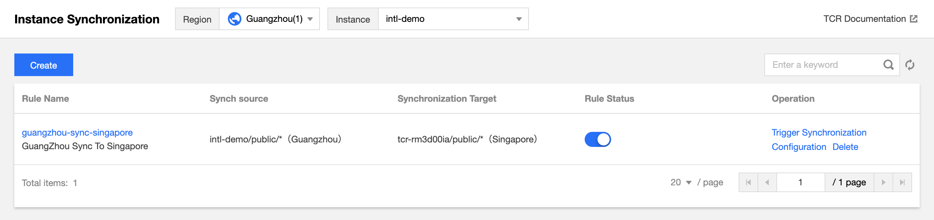Screen dimensions: 934x220
Task: Open Configuration for the sync rule
Action: point(799,147)
